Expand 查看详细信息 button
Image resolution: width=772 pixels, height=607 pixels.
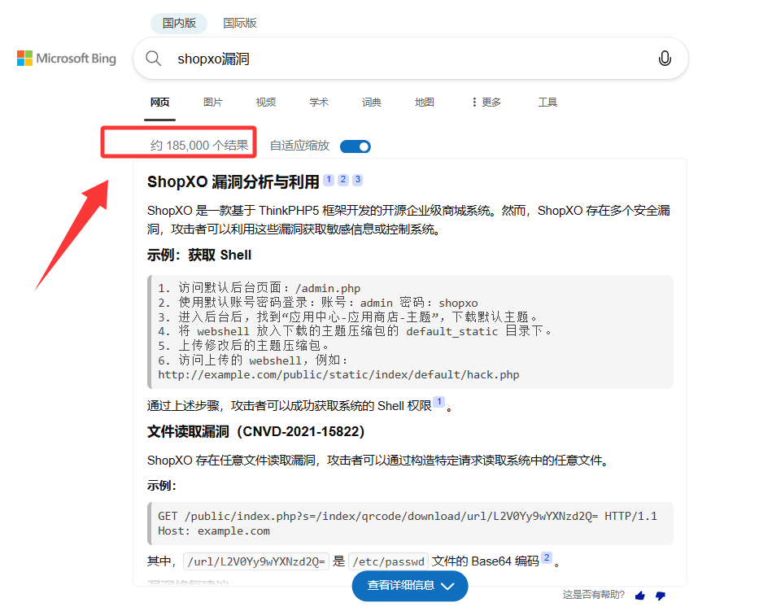coord(410,586)
